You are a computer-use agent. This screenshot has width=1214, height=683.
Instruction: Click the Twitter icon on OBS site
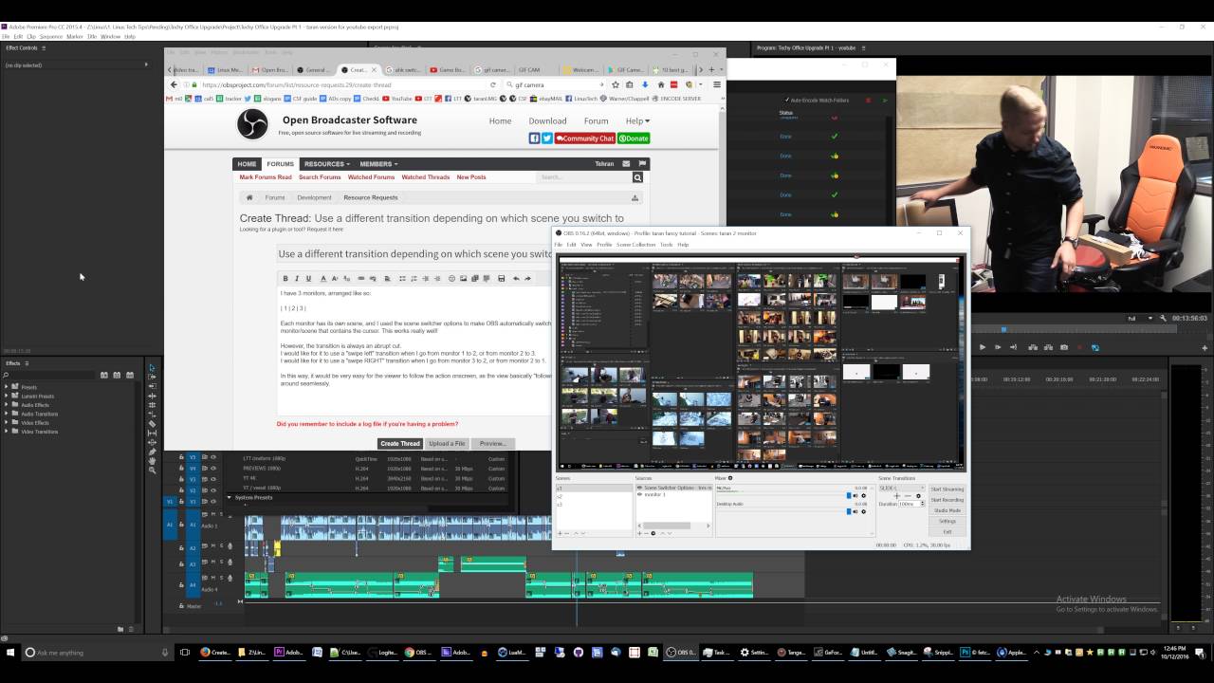(x=547, y=138)
